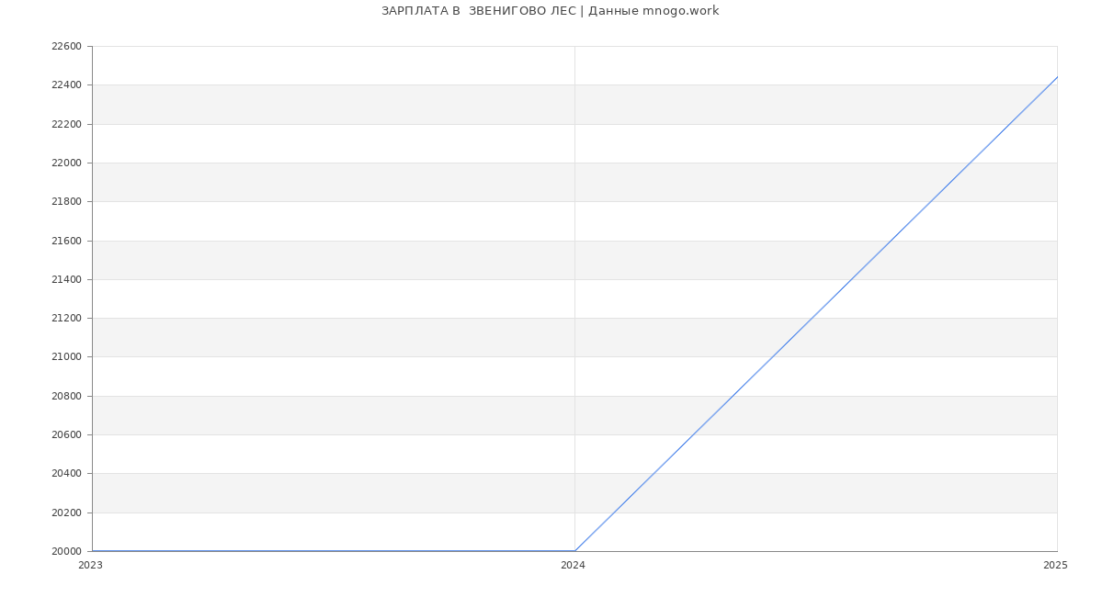Click the 21200 y-axis label
1103x597 pixels.
[66, 319]
